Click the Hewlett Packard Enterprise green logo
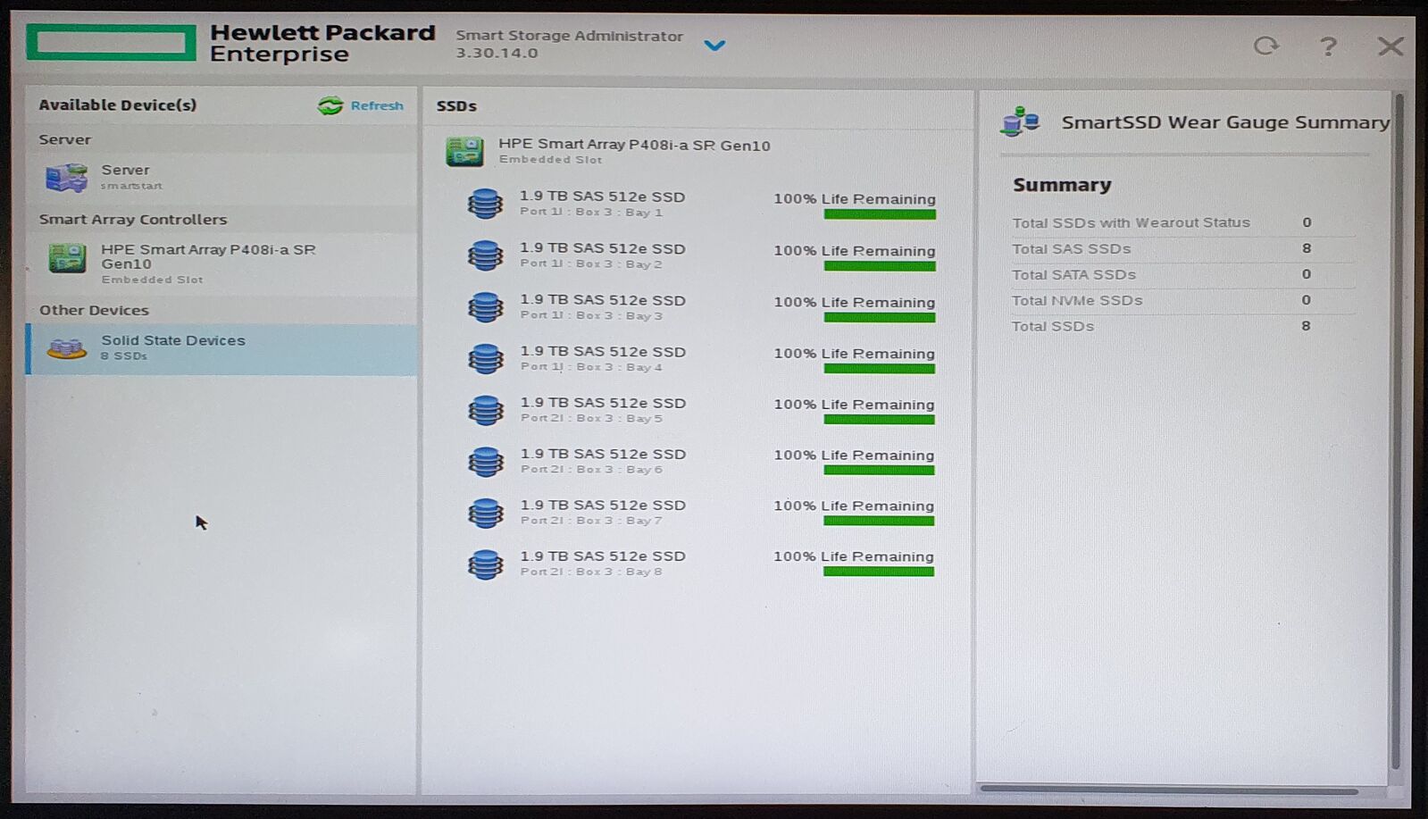 pyautogui.click(x=112, y=43)
